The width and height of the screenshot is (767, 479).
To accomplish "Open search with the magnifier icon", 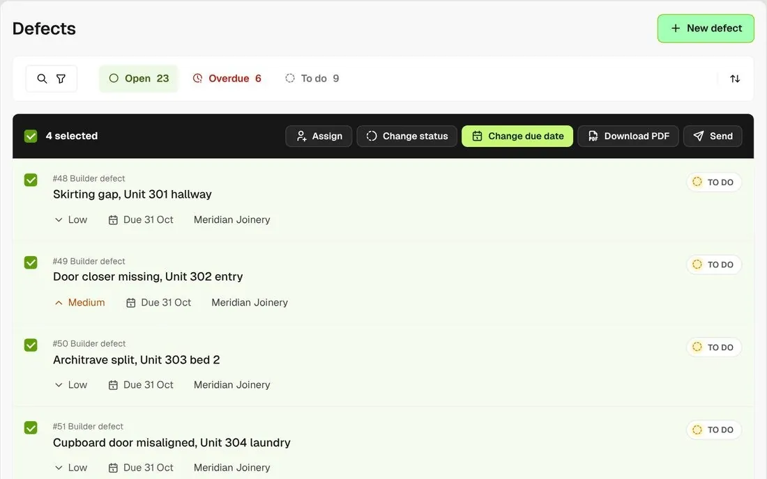I will click(42, 79).
